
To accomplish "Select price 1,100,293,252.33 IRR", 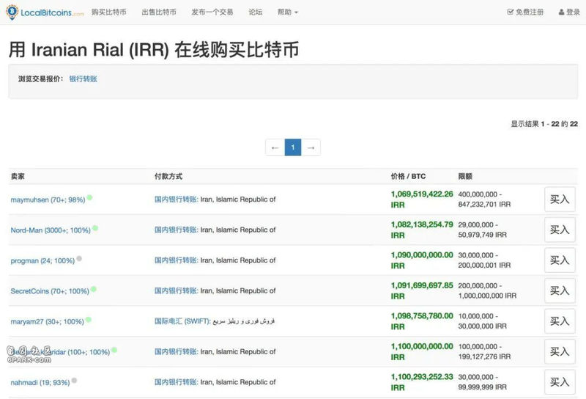I will point(422,382).
